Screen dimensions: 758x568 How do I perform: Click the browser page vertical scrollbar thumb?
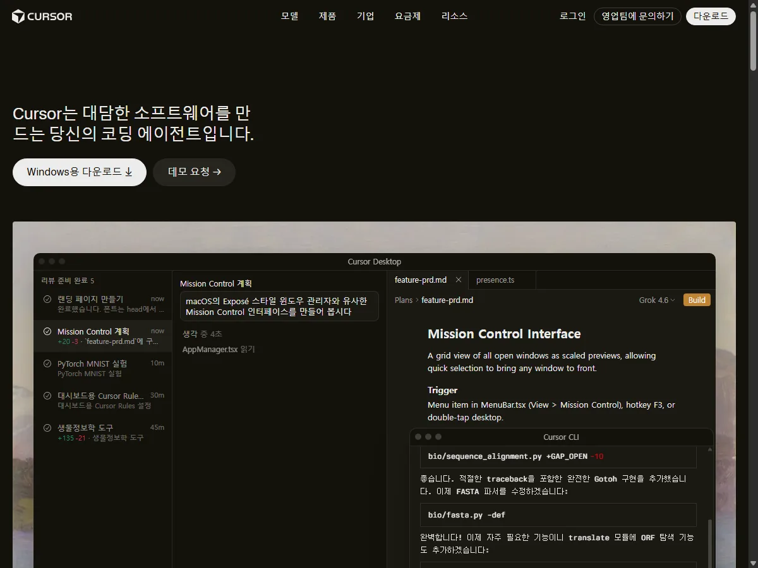(x=753, y=40)
